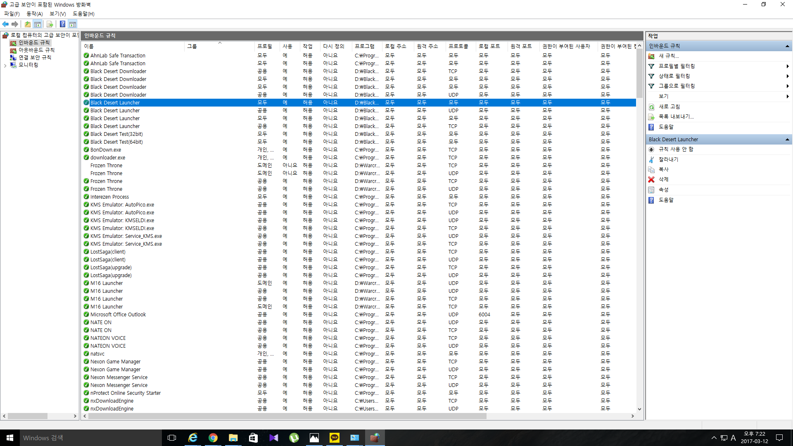Click the Windows Start button
The height and width of the screenshot is (446, 793).
click(10, 438)
